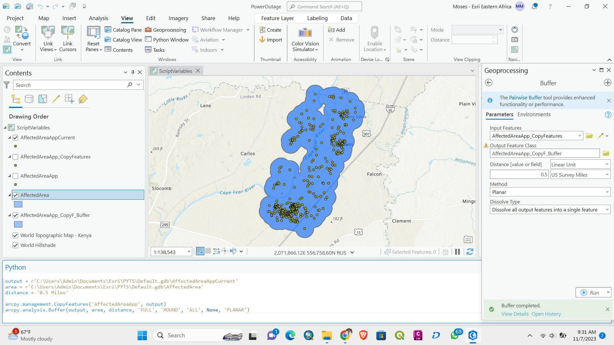This screenshot has height=345, width=614.
Task: Change US Survey Miles unit dropdown
Action: 580,175
